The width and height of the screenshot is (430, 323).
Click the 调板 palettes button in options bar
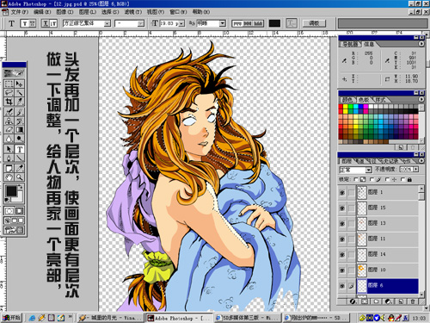(314, 23)
